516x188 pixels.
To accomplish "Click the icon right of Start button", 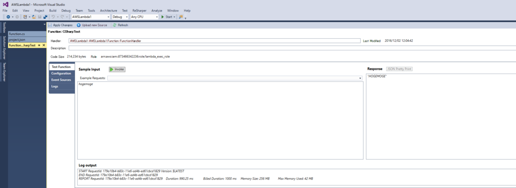I will coord(181,17).
